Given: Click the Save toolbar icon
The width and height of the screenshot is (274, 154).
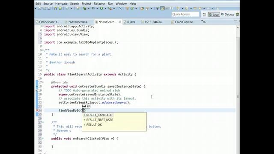Looking at the screenshot, I should pyautogui.click(x=39, y=9).
